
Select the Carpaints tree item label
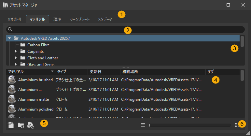tap(35, 52)
